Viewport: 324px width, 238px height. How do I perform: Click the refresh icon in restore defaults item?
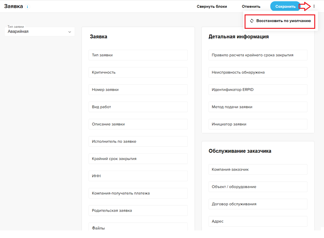pos(251,21)
